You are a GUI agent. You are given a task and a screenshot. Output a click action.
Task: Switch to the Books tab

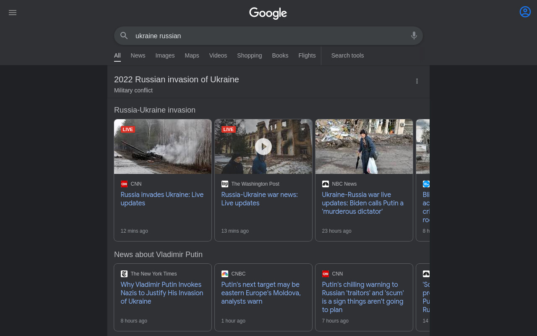tap(280, 55)
